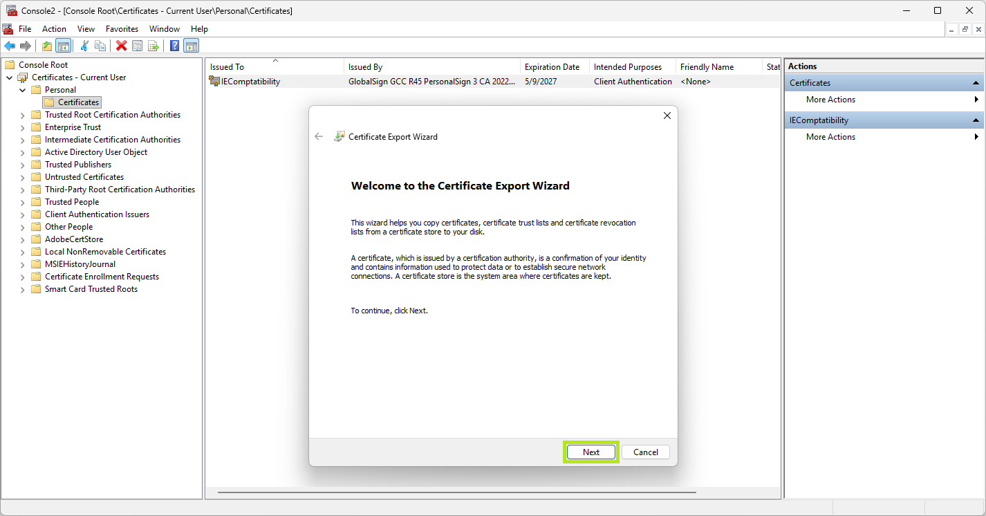The height and width of the screenshot is (516, 986).
Task: Close the inner console child window
Action: (x=978, y=29)
